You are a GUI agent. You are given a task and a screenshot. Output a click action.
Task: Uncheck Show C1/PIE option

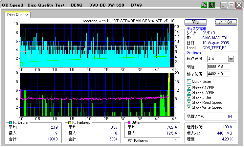point(189,87)
